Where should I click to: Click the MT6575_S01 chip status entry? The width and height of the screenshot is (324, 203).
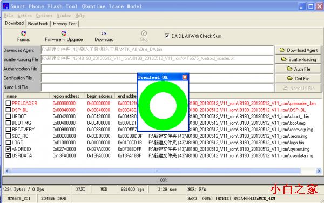click(x=19, y=199)
